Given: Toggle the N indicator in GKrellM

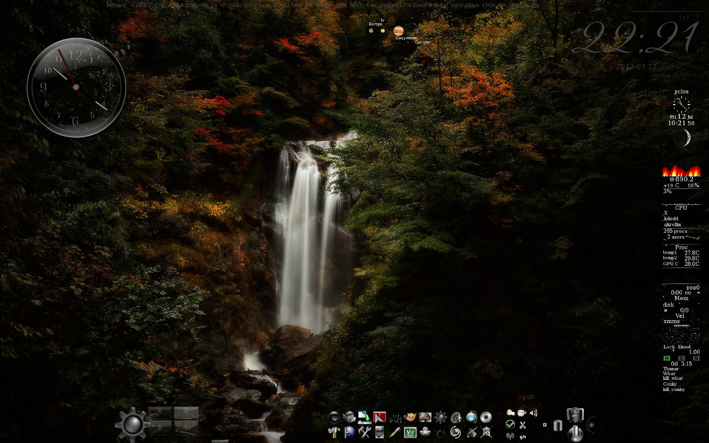Looking at the screenshot, I should coord(666,357).
